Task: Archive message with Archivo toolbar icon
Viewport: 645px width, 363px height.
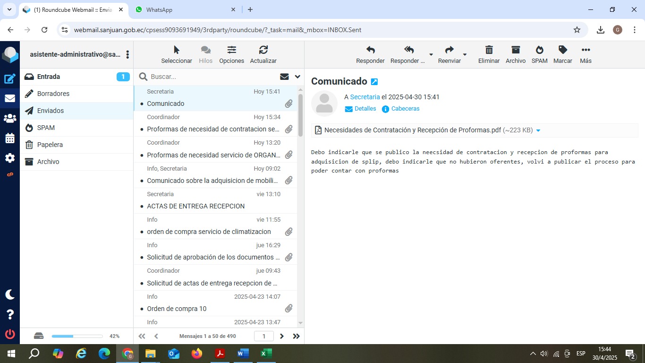Action: click(x=515, y=51)
